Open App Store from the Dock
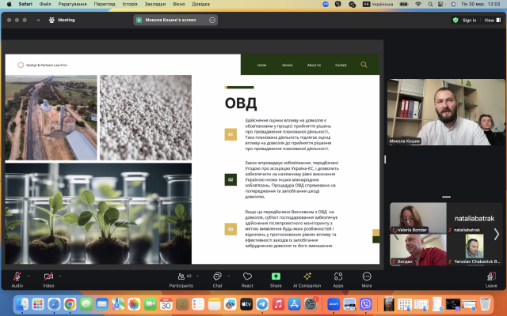Image resolution: width=507 pixels, height=316 pixels. tap(294, 303)
